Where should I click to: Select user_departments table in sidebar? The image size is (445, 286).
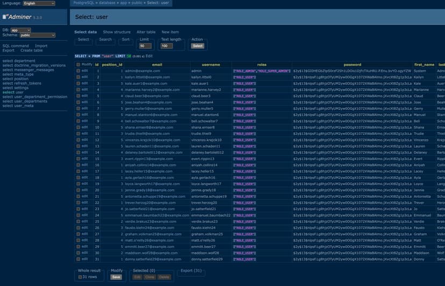pos(31,102)
